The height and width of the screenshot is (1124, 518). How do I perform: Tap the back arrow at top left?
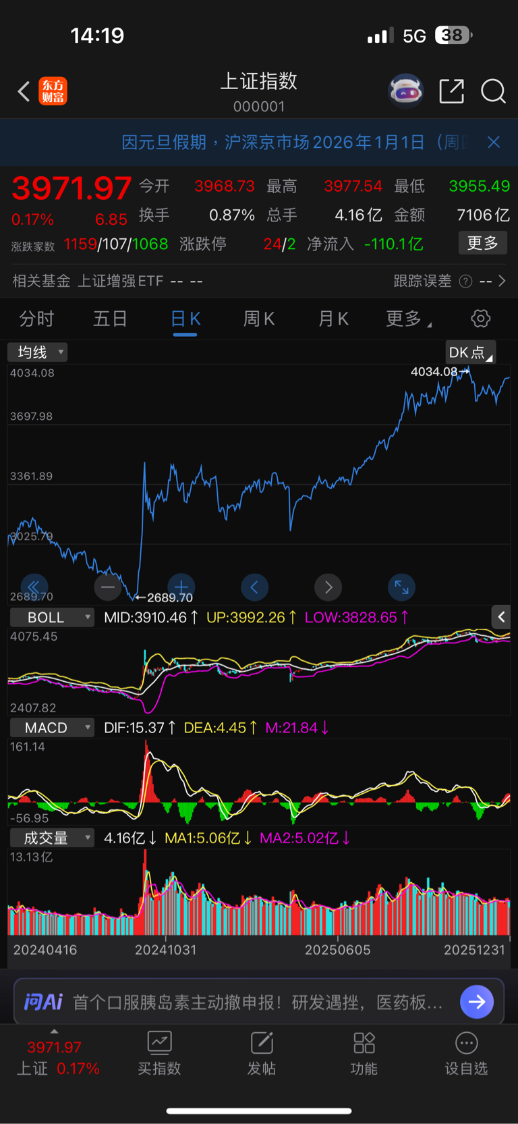[24, 91]
